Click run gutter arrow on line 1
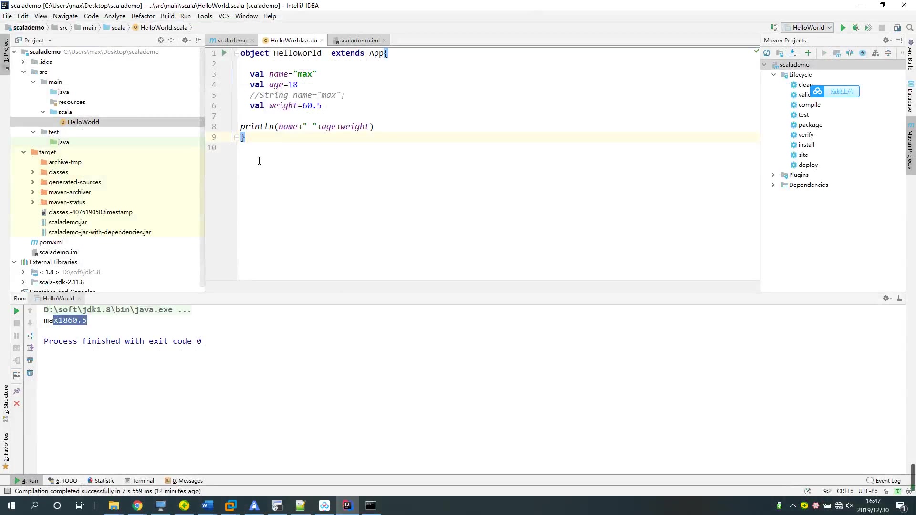This screenshot has height=515, width=916. (224, 53)
